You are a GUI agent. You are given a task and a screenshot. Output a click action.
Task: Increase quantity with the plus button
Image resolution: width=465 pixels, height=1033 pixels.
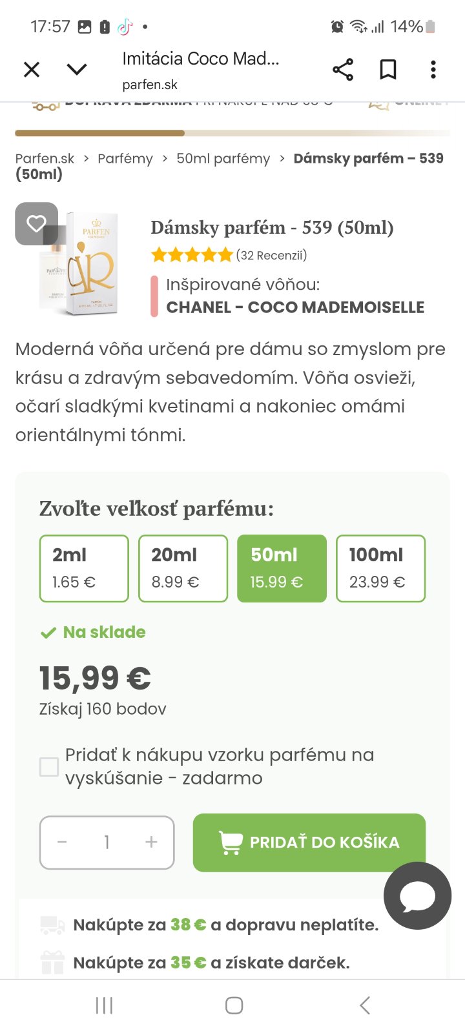151,842
